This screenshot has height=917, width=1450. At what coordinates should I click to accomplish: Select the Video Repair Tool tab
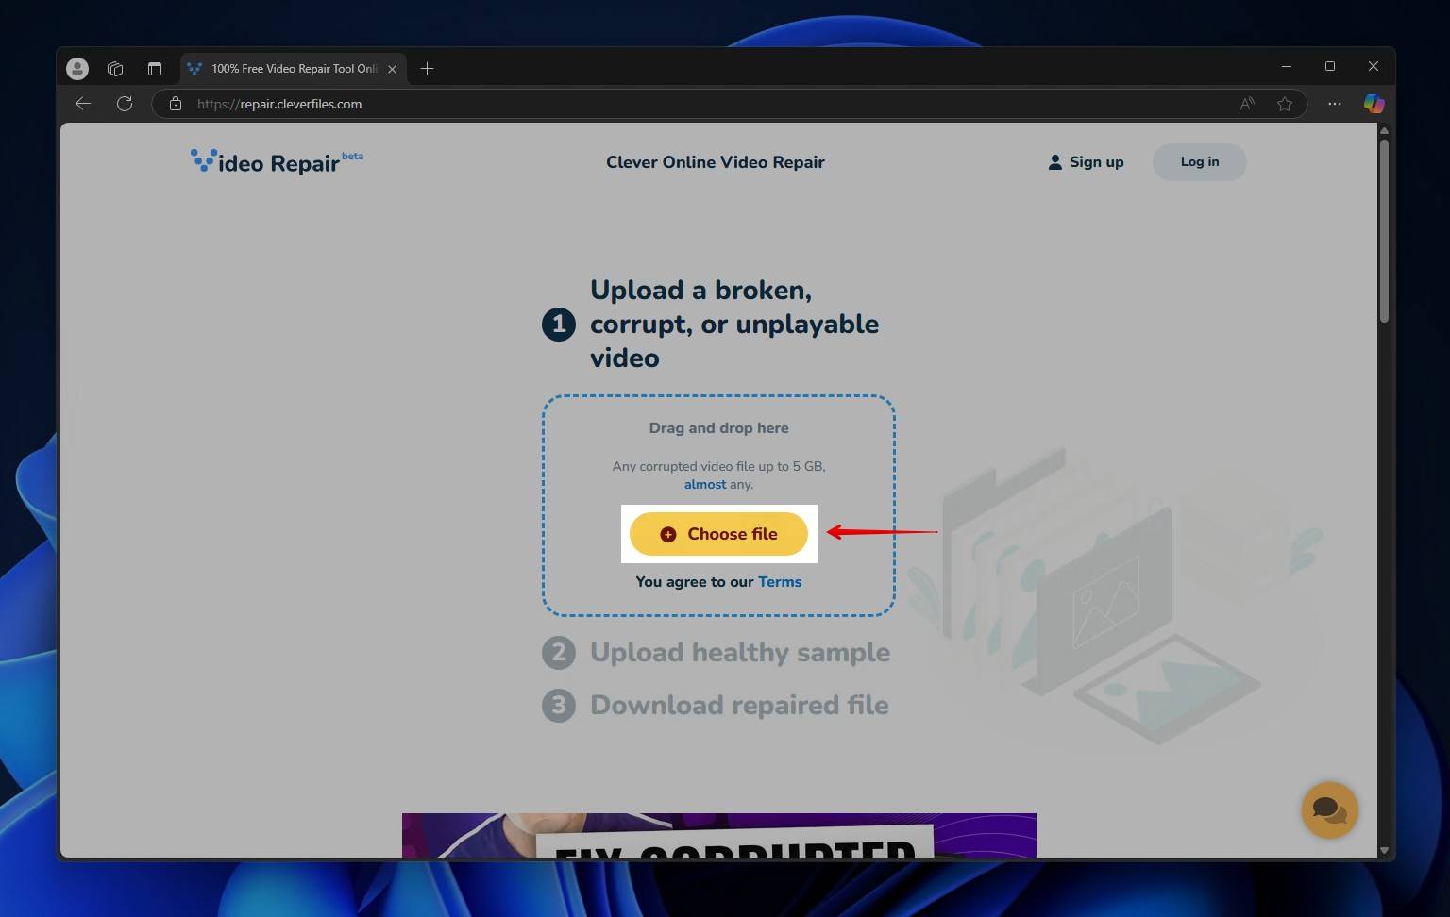[293, 68]
